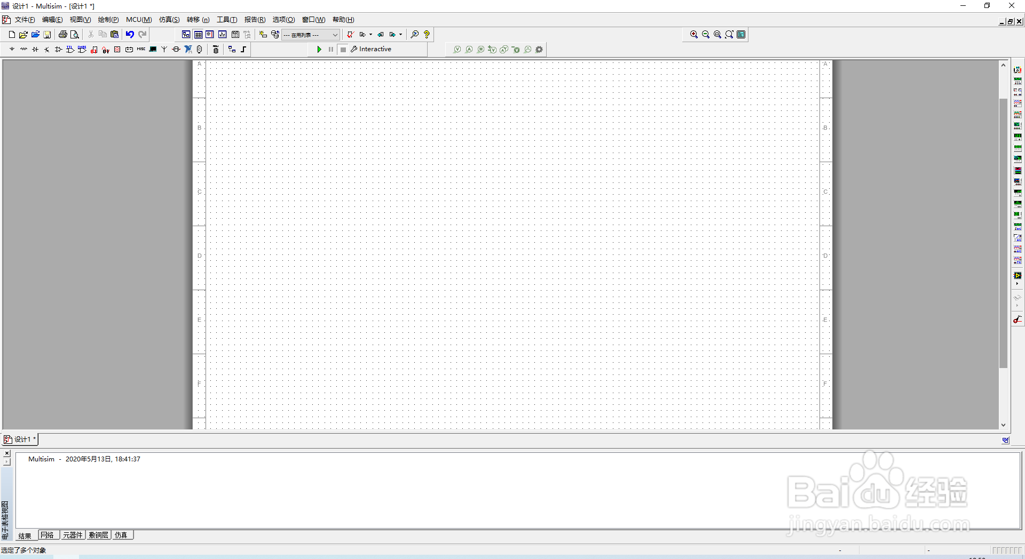Stop the simulation
This screenshot has height=559, width=1025.
(x=343, y=49)
